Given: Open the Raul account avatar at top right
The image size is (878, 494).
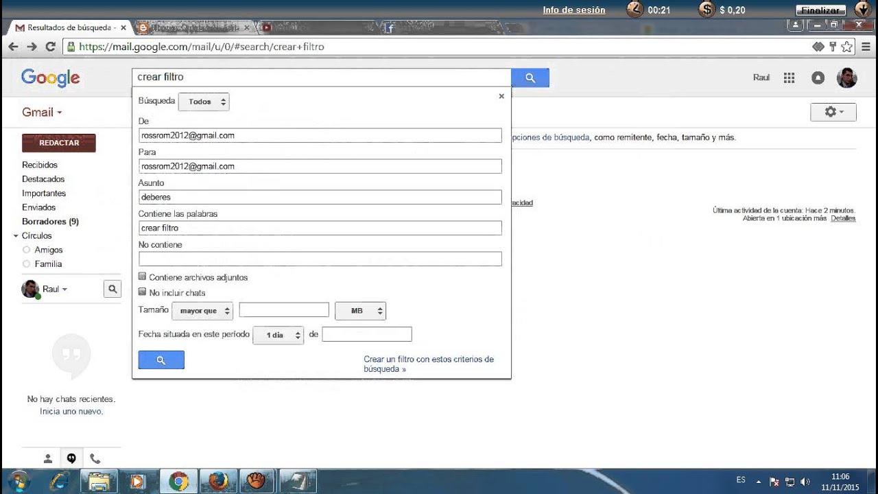Looking at the screenshot, I should pos(847,78).
